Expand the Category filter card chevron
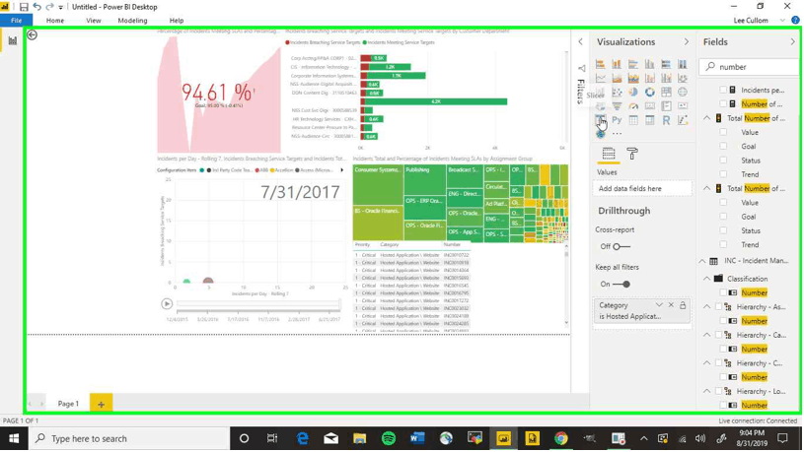 click(x=659, y=306)
